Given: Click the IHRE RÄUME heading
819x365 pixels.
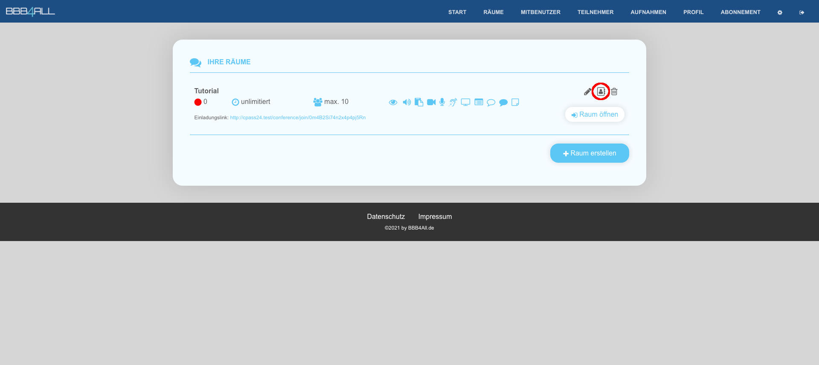Looking at the screenshot, I should click(229, 62).
